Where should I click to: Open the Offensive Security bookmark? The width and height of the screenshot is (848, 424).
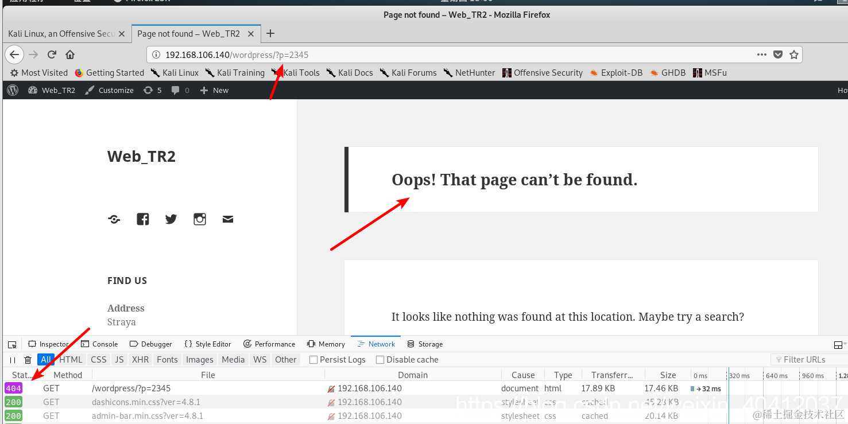(542, 73)
